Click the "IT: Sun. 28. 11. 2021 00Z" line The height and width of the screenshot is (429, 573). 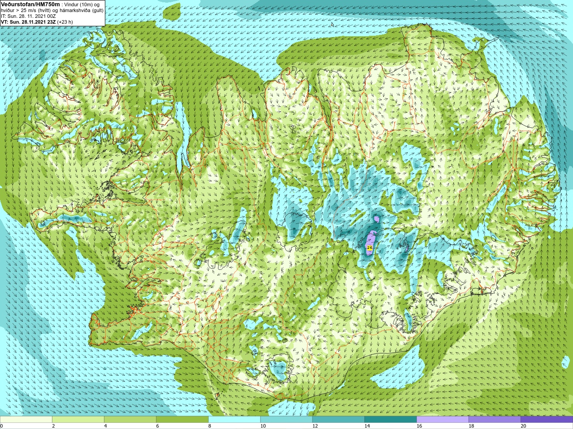click(x=28, y=16)
